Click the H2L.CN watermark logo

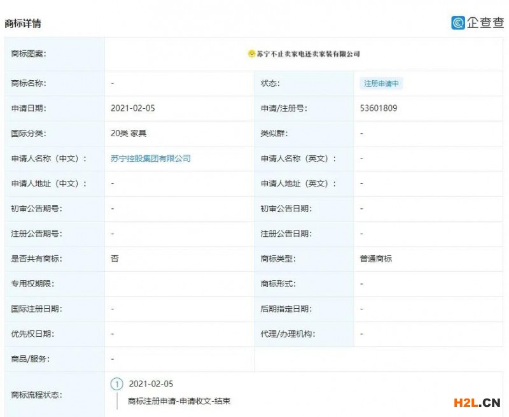pos(477,402)
